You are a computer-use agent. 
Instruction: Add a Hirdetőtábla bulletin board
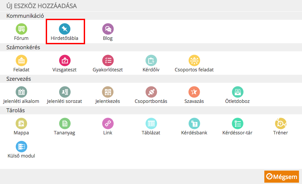point(65,29)
